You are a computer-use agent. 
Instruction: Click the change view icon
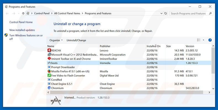tap(199, 40)
